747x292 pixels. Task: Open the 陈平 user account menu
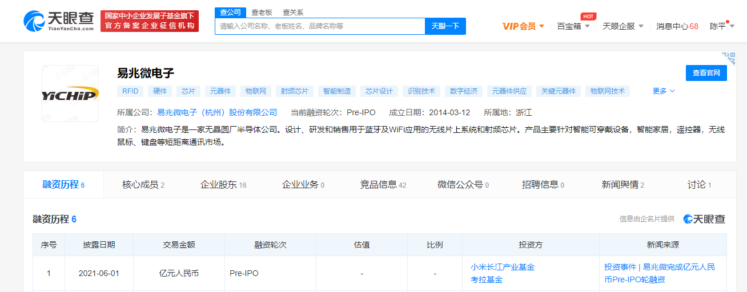coord(721,26)
